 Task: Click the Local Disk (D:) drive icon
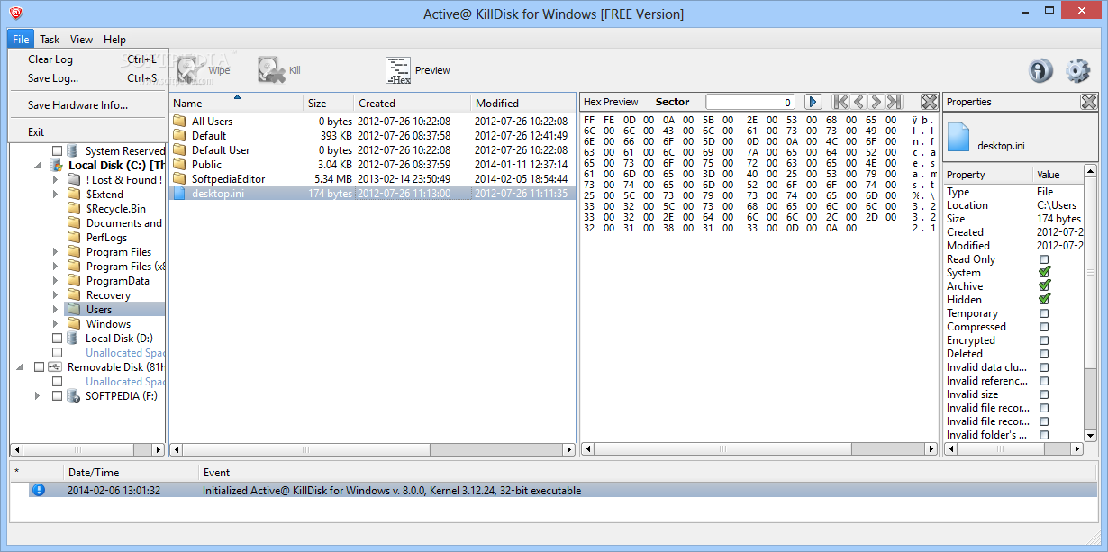[73, 338]
